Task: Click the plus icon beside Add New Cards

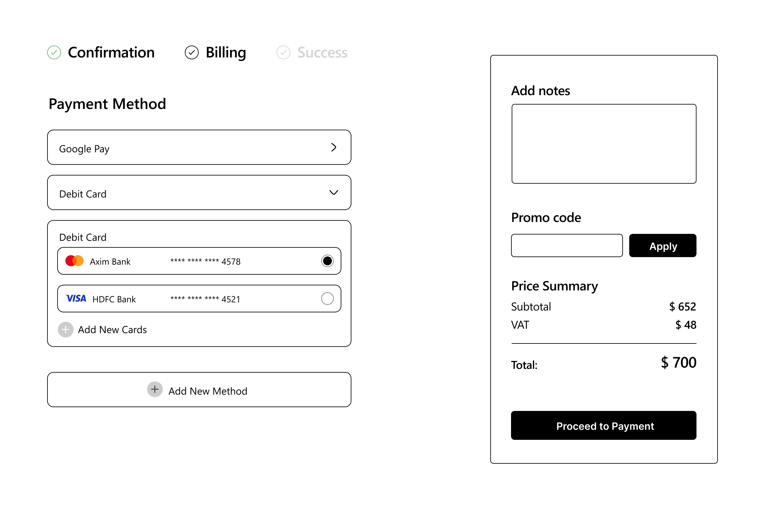Action: pyautogui.click(x=66, y=330)
